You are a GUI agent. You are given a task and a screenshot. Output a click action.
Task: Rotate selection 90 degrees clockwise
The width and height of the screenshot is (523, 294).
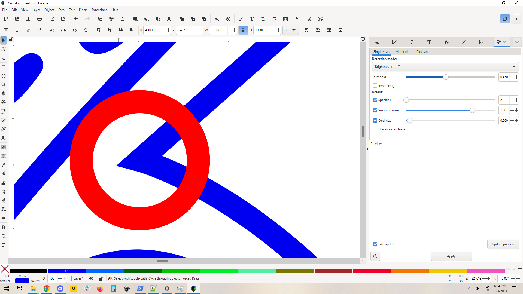tap(63, 30)
